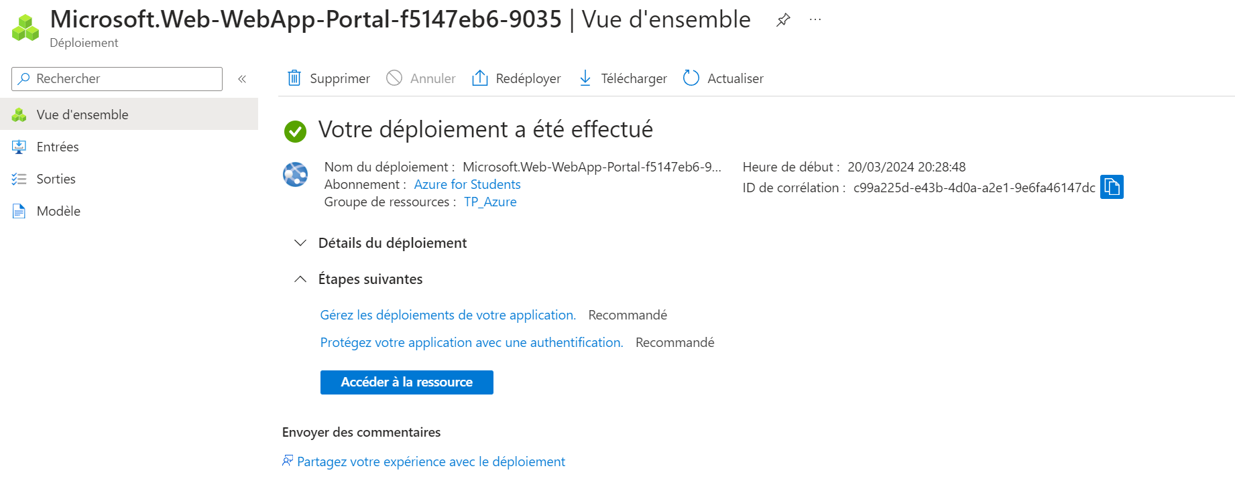This screenshot has width=1235, height=501.
Task: Pin the deployment overview to dashboard
Action: [783, 20]
